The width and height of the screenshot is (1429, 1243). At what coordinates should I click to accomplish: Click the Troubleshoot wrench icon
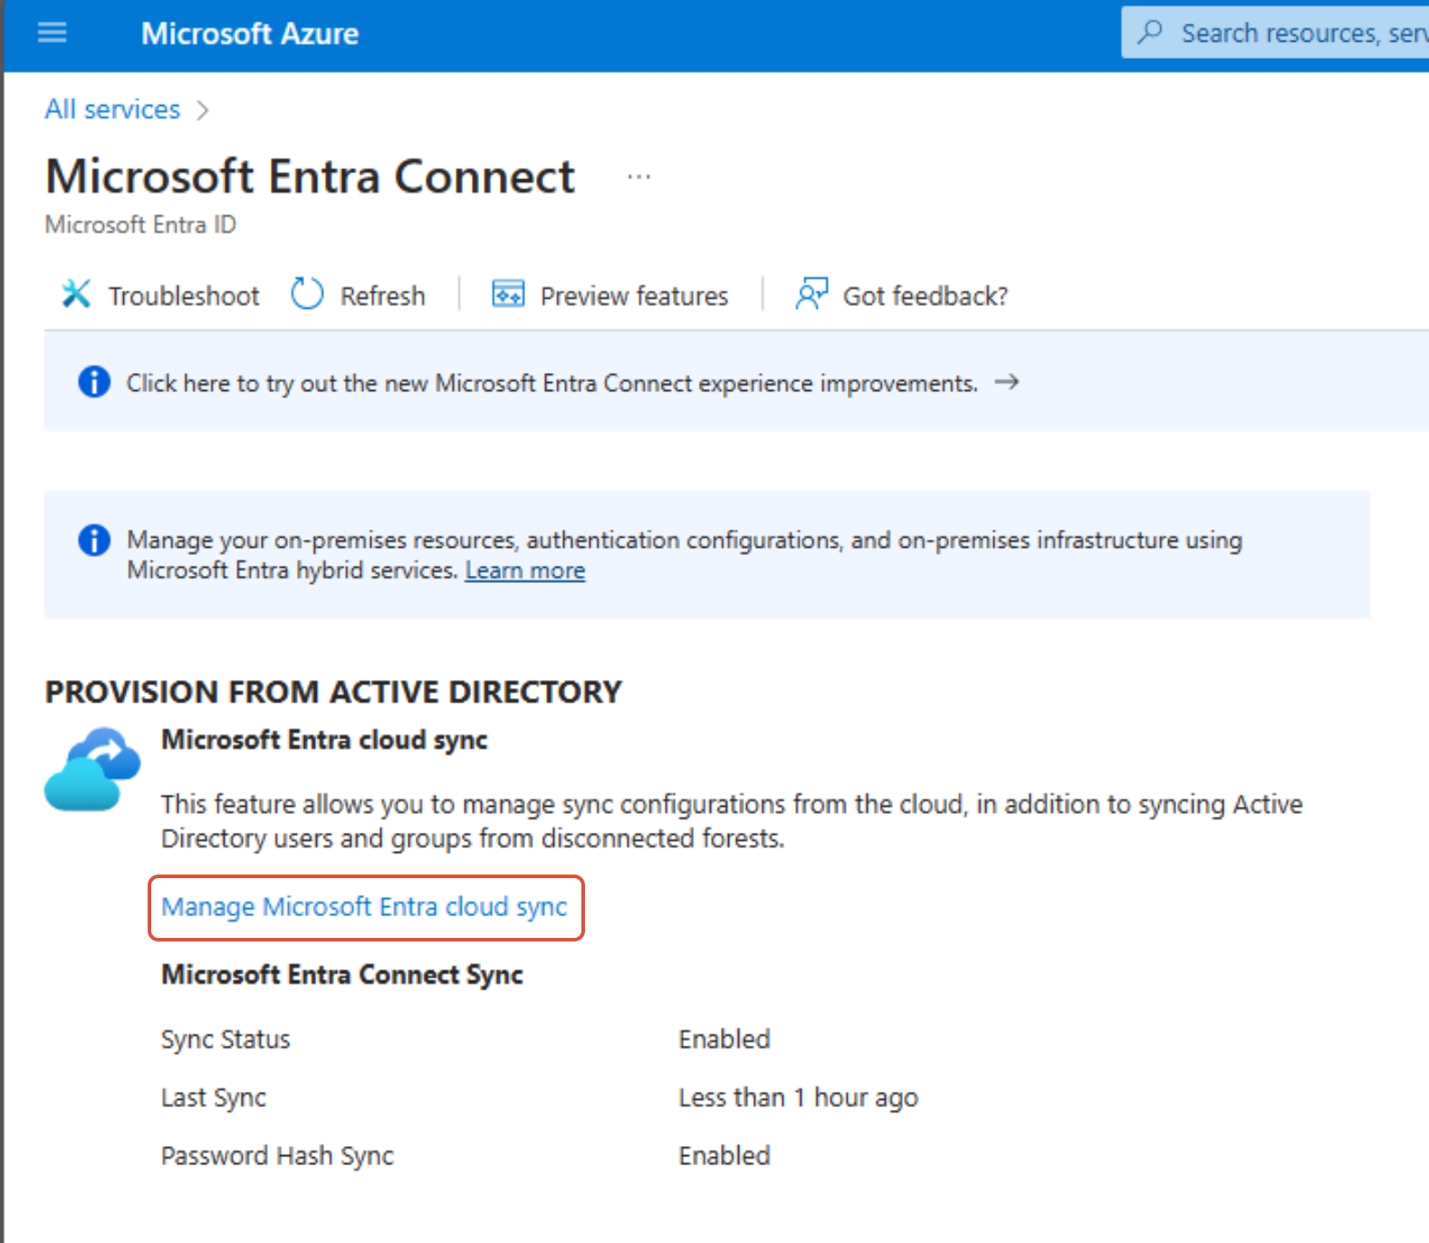click(x=76, y=294)
